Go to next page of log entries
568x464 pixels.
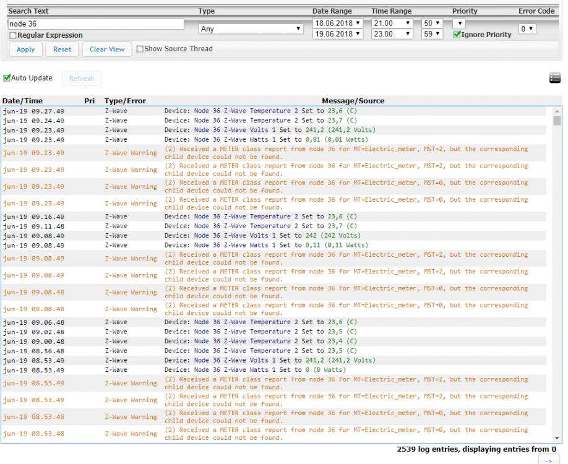[548, 460]
